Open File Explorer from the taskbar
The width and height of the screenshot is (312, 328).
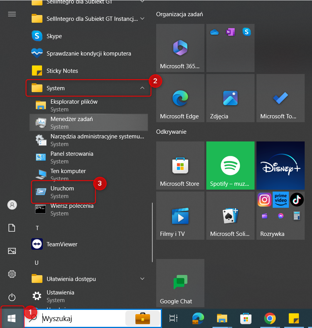tap(222, 318)
